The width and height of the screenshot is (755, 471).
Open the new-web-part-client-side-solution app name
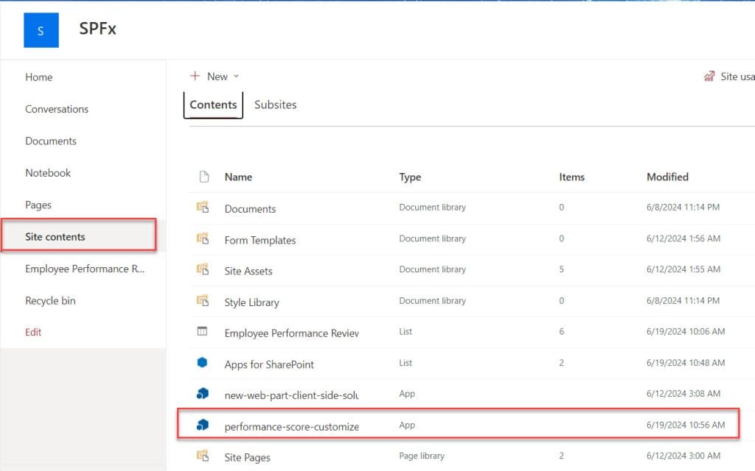[292, 395]
